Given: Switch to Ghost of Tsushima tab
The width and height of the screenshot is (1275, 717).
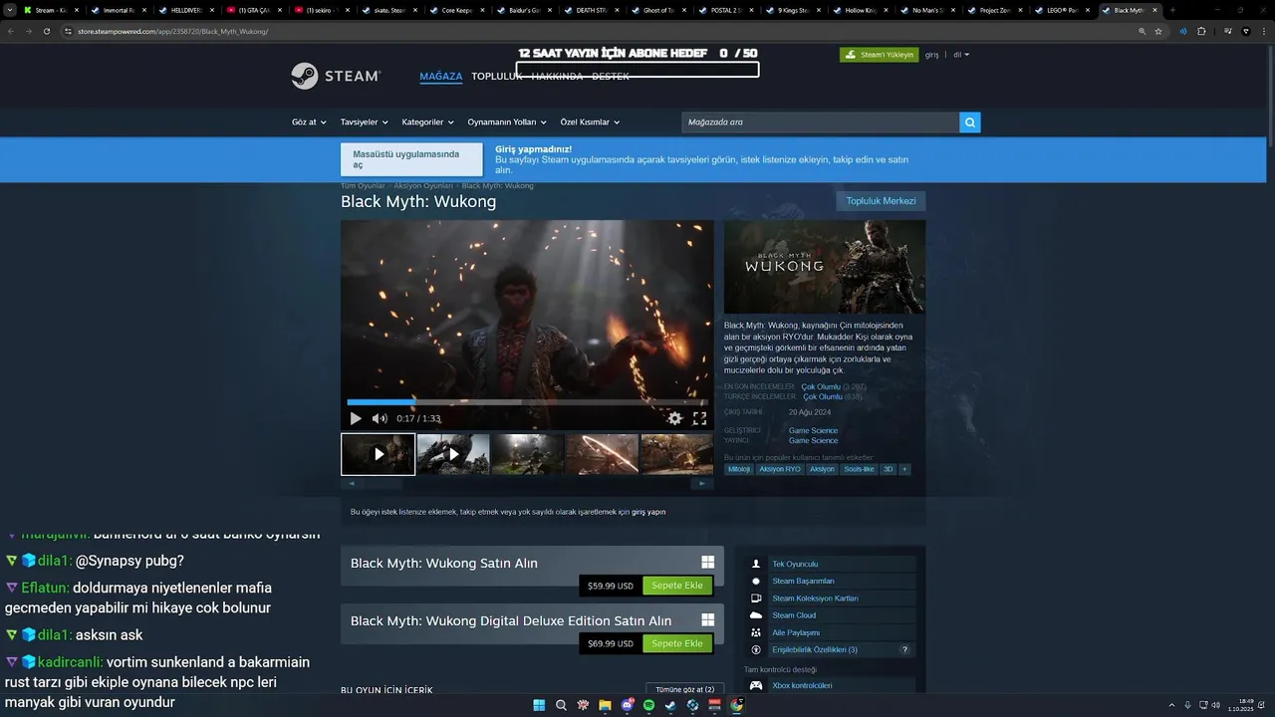Looking at the screenshot, I should pos(658,10).
